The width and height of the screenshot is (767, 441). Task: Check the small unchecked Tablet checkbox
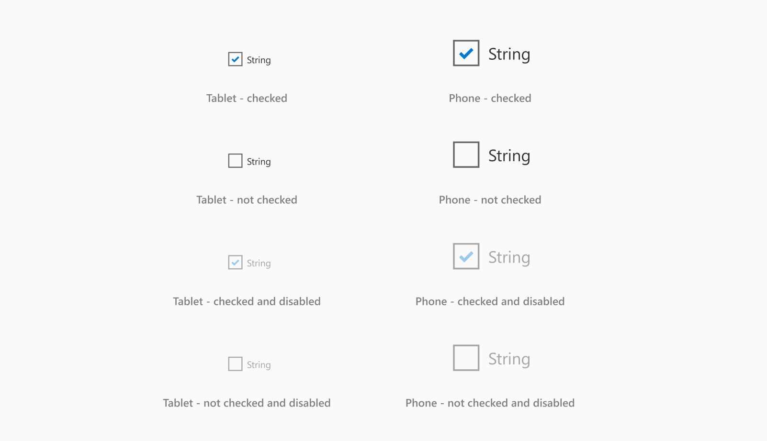point(235,161)
